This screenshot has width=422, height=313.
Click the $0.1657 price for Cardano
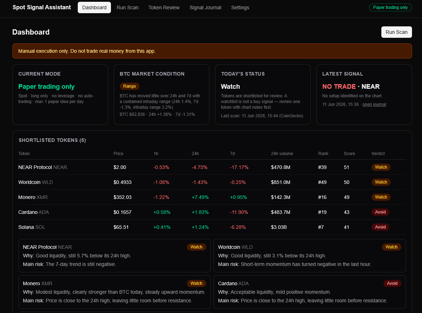tap(122, 212)
